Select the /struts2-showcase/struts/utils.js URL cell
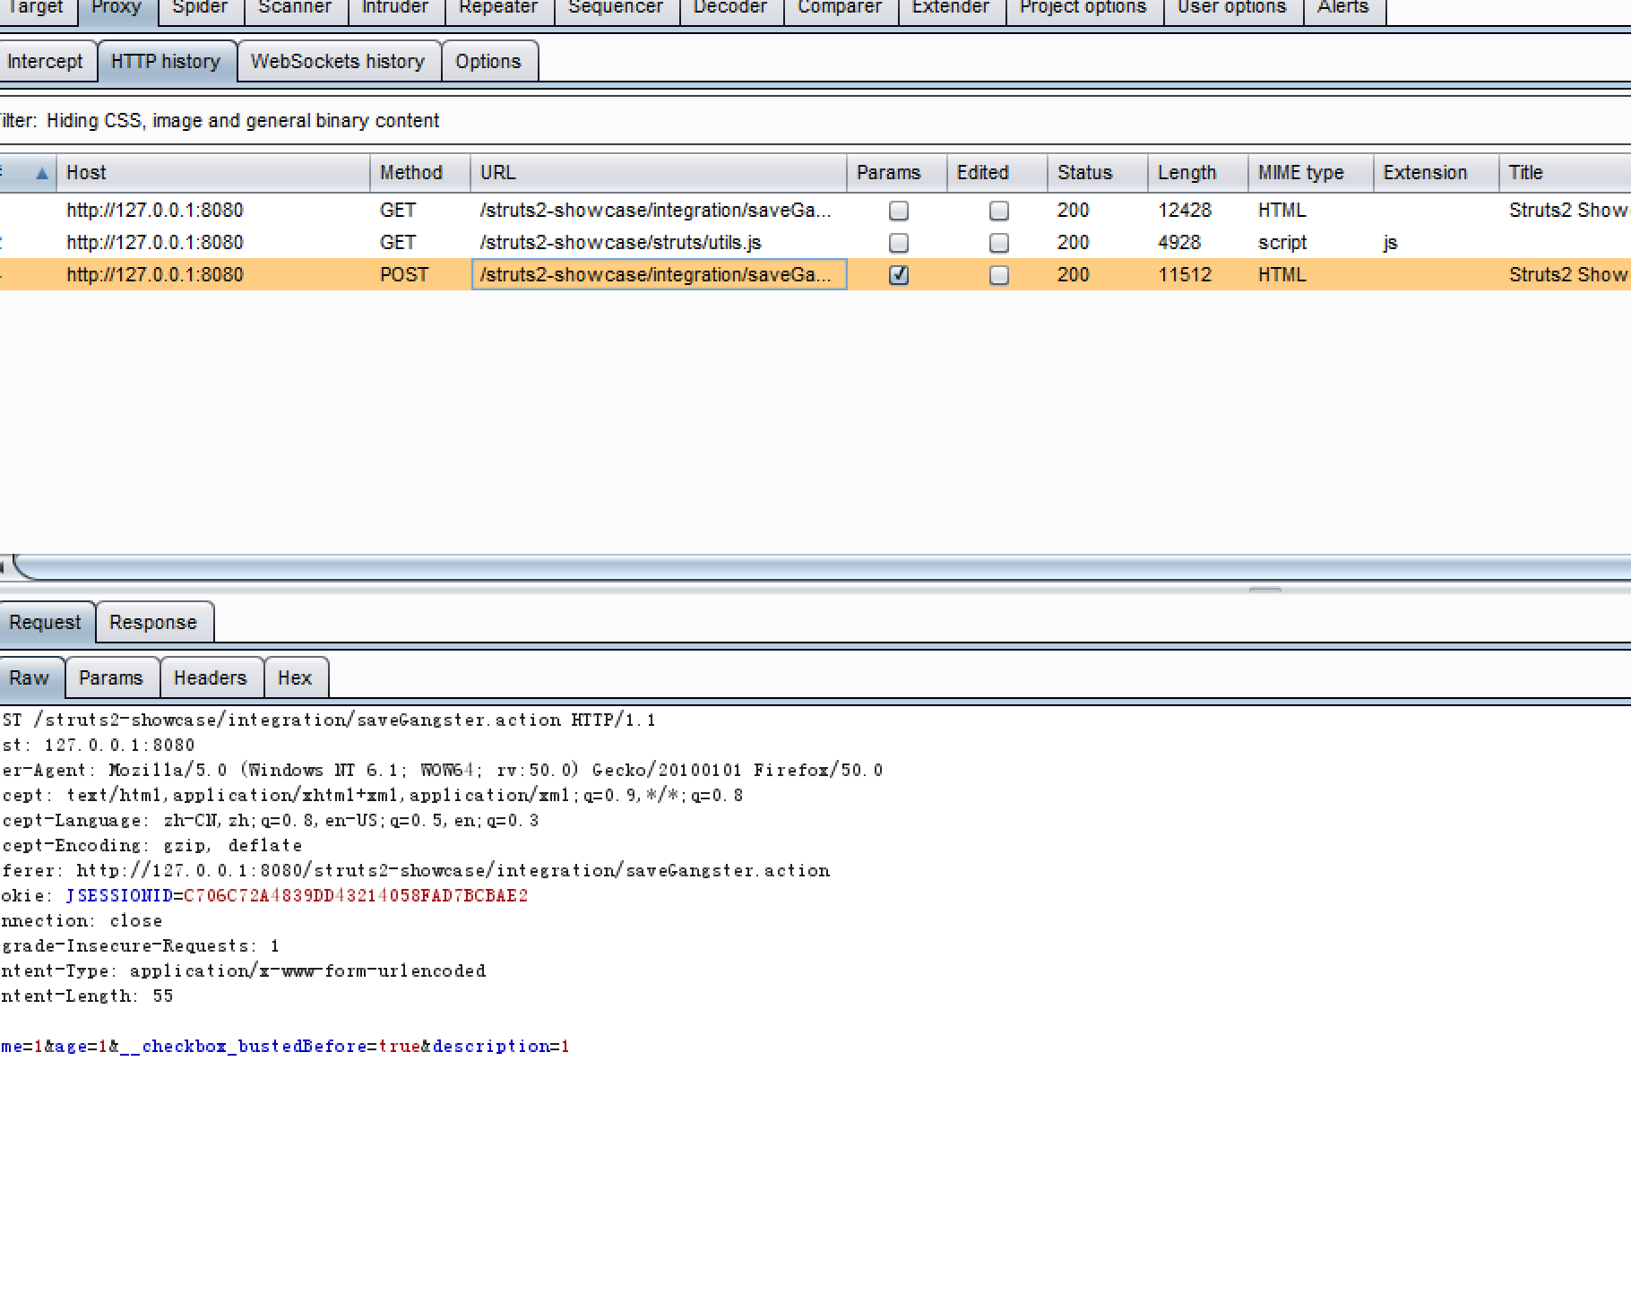1631x1294 pixels. (x=659, y=243)
